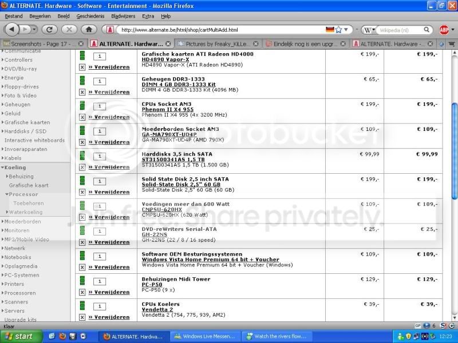
Task: Bookmark the page with the star icon
Action: [x=338, y=30]
